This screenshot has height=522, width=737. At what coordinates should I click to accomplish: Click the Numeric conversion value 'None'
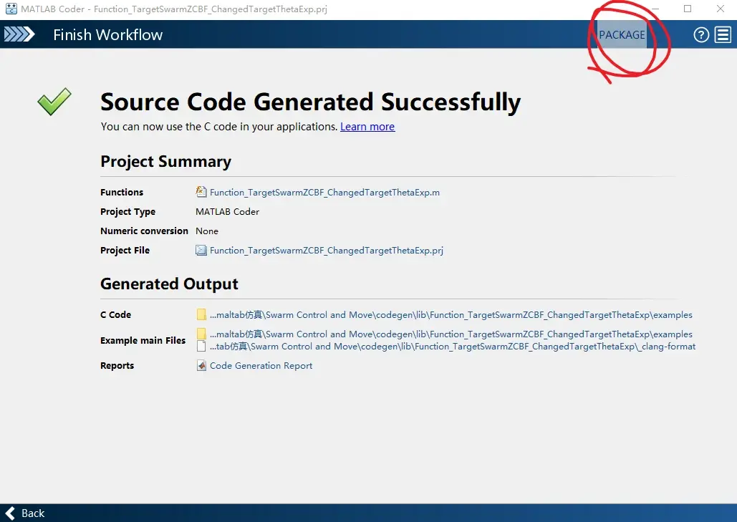click(x=207, y=231)
